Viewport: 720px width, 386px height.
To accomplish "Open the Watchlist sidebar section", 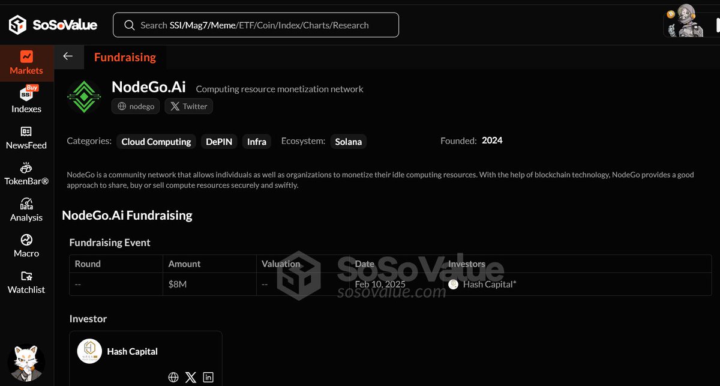I will [26, 282].
